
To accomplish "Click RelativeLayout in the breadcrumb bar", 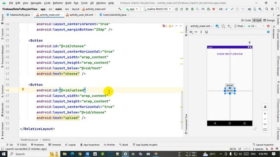I will point(29,140).
